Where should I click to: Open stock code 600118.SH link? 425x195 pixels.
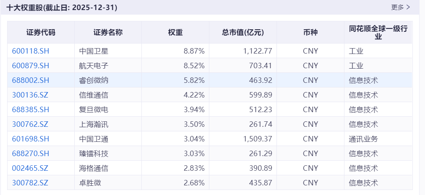31,51
